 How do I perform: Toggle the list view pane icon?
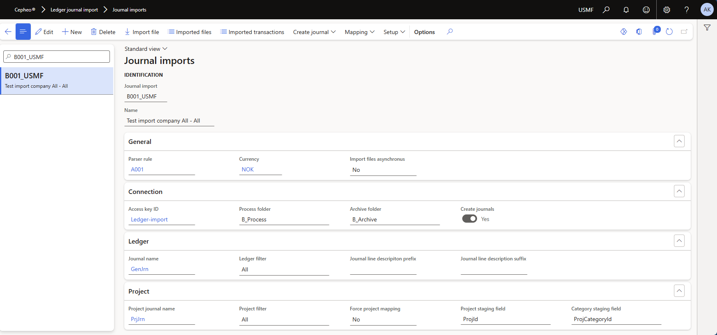[23, 32]
